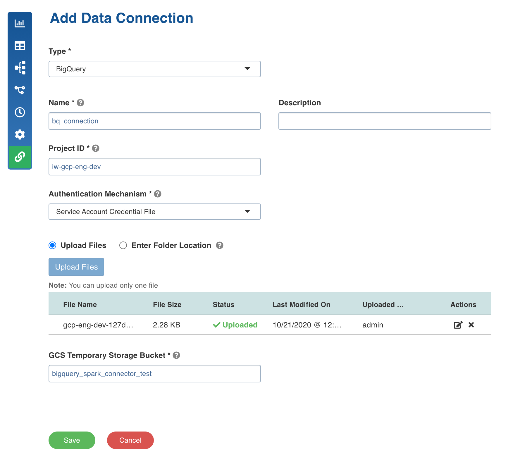Click the File Name column header
Image resolution: width=513 pixels, height=459 pixels.
80,305
